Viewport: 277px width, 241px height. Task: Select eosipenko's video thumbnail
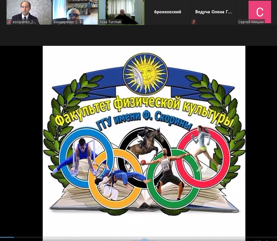pos(29,11)
